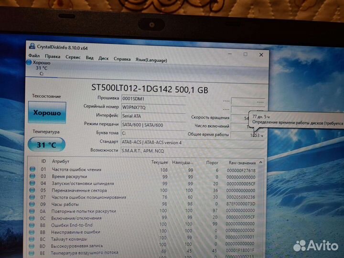Viewport: 344px width, 258px height.
Task: Select row Время раскрутки
Action: 142,177
